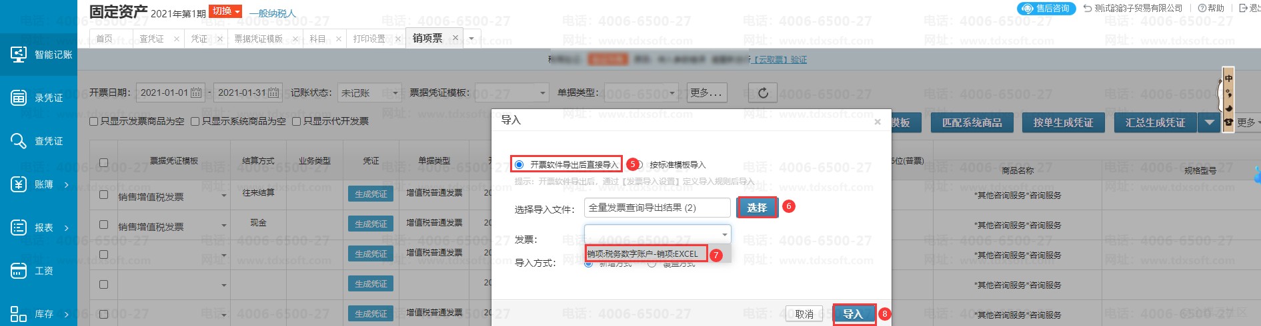Screen dimensions: 1261x326
Task: Select 开票软件导出后直接导入 radio option
Action: tap(519, 164)
